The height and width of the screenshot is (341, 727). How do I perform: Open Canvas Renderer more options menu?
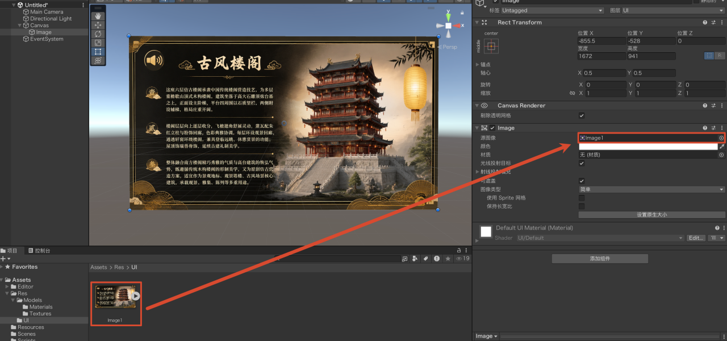pyautogui.click(x=722, y=106)
